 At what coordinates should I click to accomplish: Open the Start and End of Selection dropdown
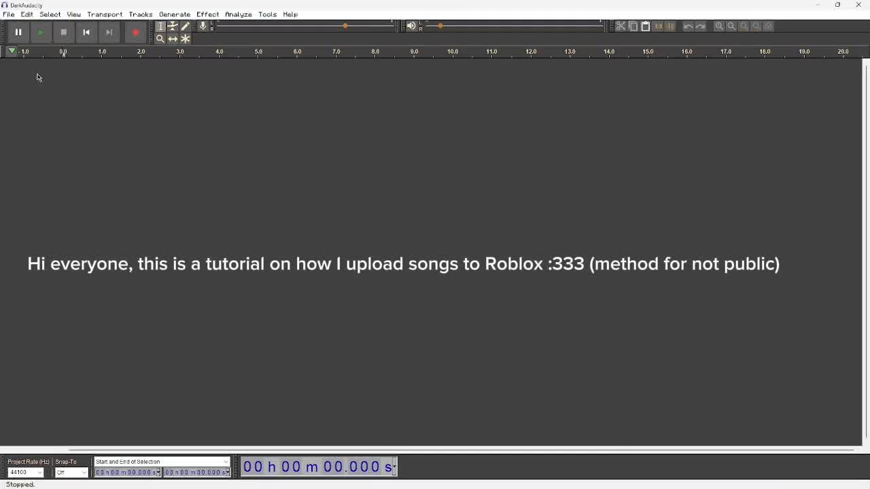[x=162, y=462]
